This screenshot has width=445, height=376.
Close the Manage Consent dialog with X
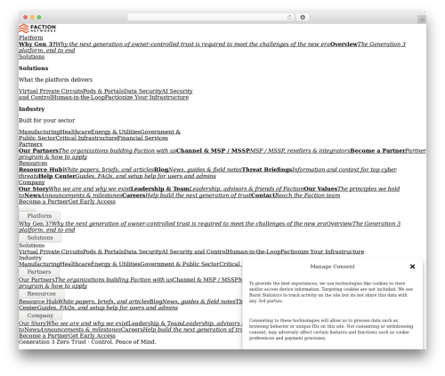412,267
